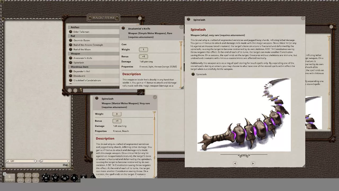Open Clockthief's Candelabrum link icon
Image resolution: width=339 pixels, height=191 pixels.
point(70,80)
